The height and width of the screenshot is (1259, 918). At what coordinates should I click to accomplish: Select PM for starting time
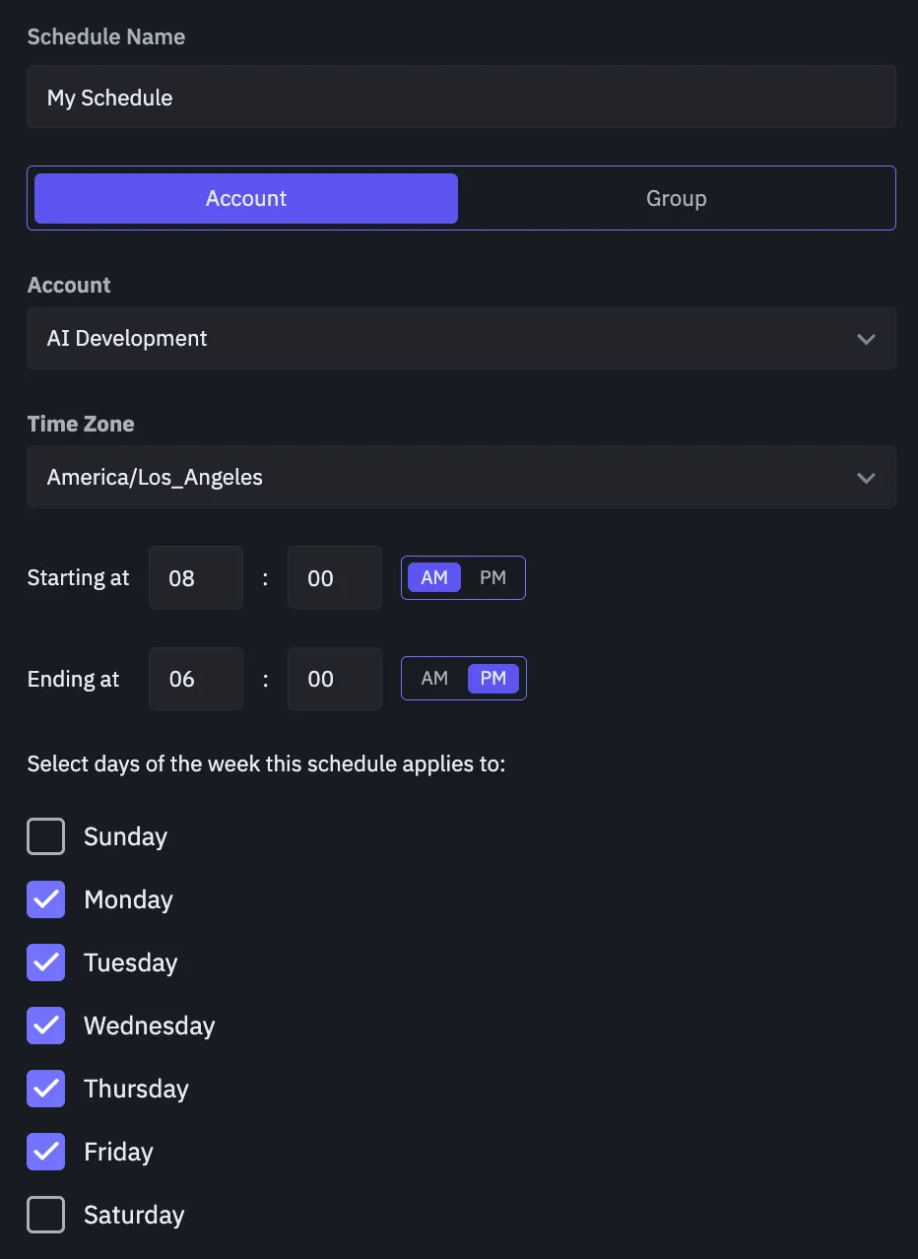[x=492, y=578]
